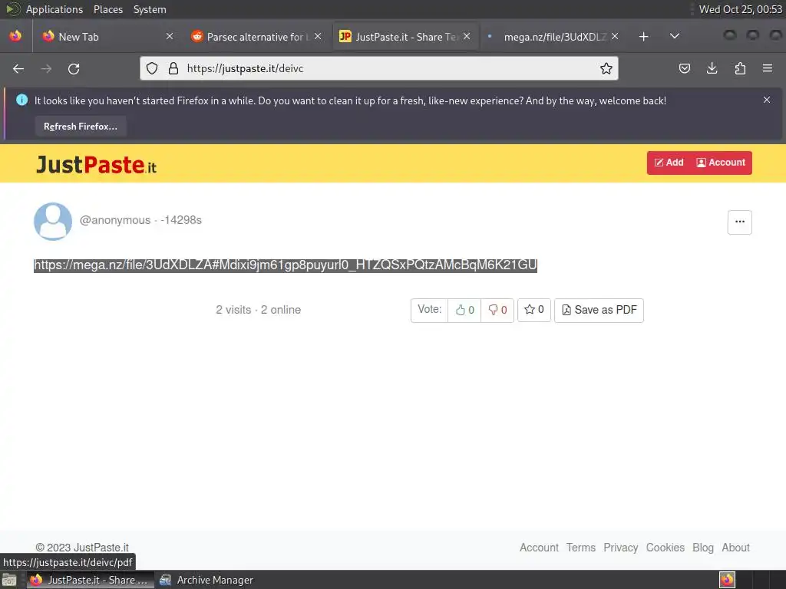Image resolution: width=786 pixels, height=589 pixels.
Task: Upvote the note with thumbs up
Action: [464, 310]
